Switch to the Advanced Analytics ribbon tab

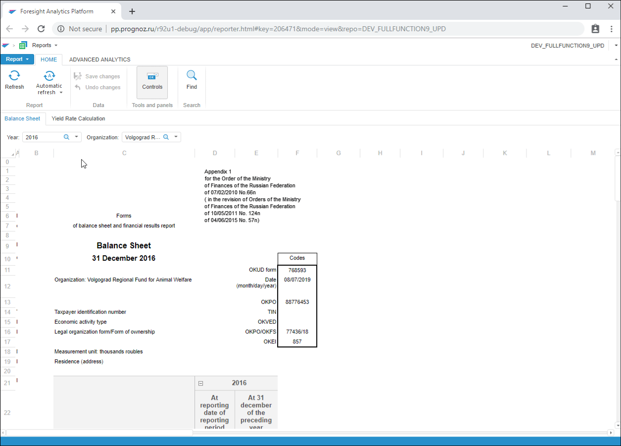[99, 59]
